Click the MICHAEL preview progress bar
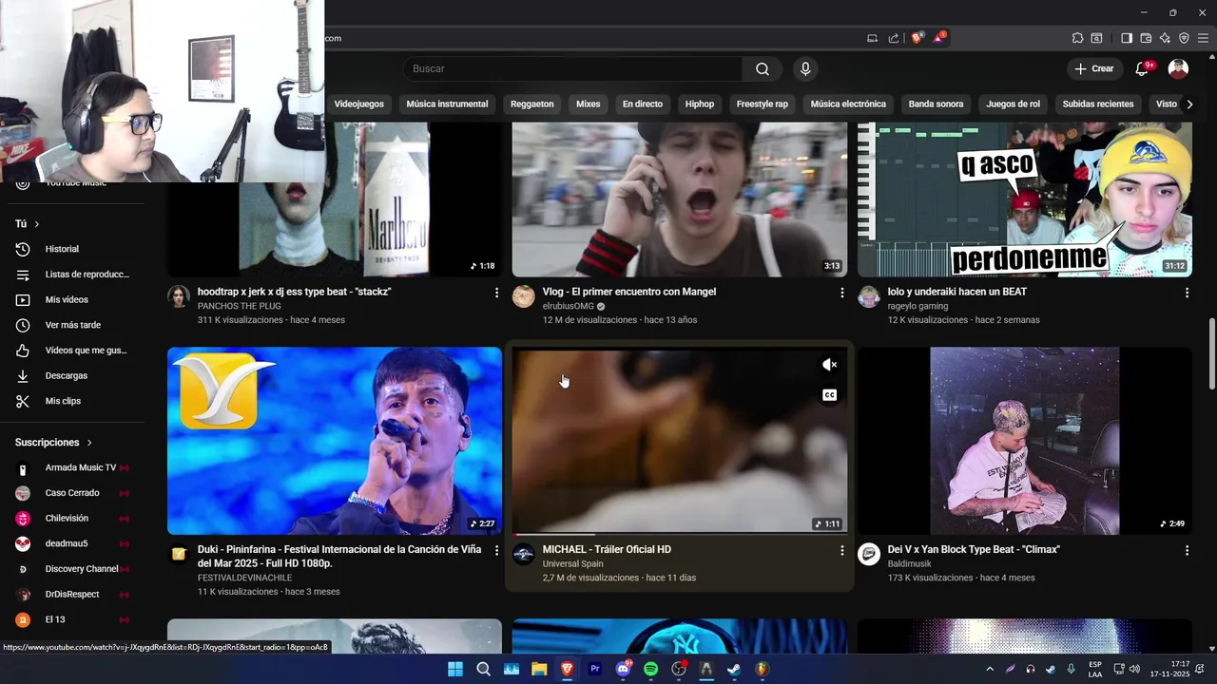 [680, 534]
